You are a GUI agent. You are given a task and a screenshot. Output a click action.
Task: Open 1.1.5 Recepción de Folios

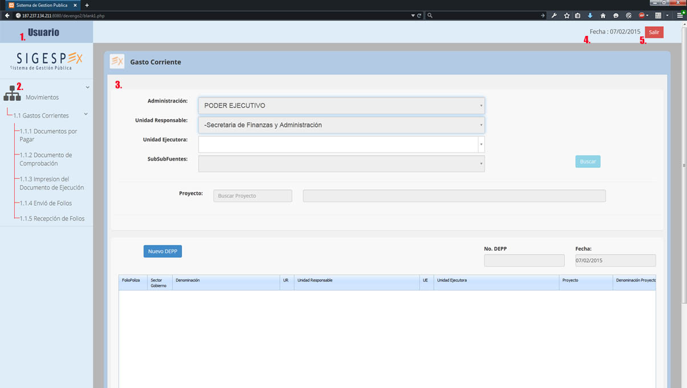pos(52,218)
